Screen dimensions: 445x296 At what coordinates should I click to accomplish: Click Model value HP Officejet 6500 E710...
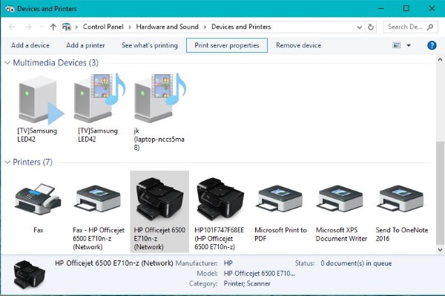coord(259,274)
